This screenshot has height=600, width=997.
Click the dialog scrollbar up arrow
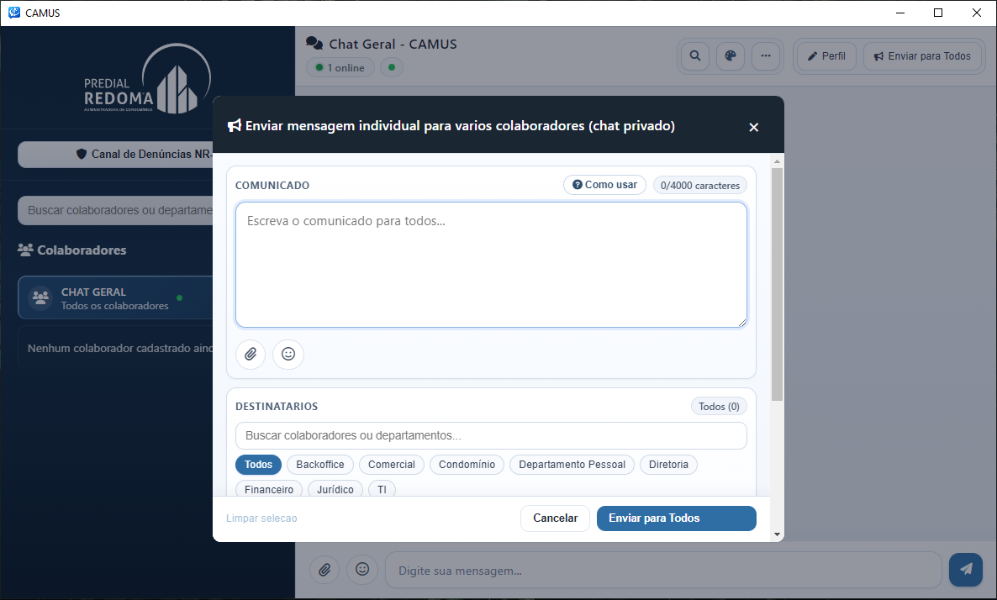click(x=777, y=161)
